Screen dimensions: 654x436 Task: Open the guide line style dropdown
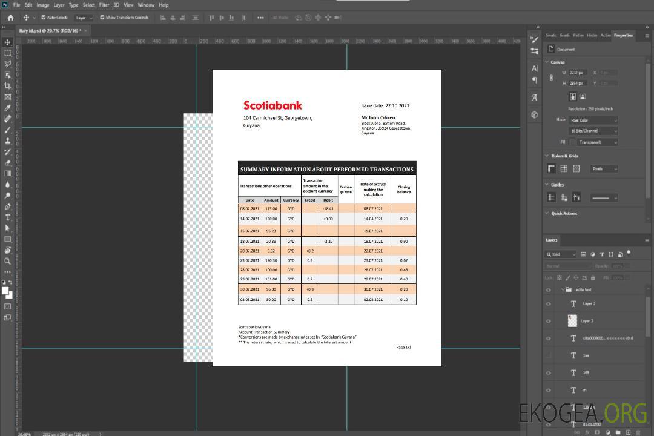604,198
